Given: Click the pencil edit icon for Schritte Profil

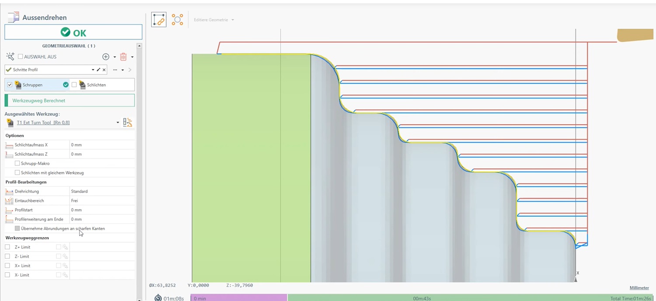Looking at the screenshot, I should click(98, 70).
